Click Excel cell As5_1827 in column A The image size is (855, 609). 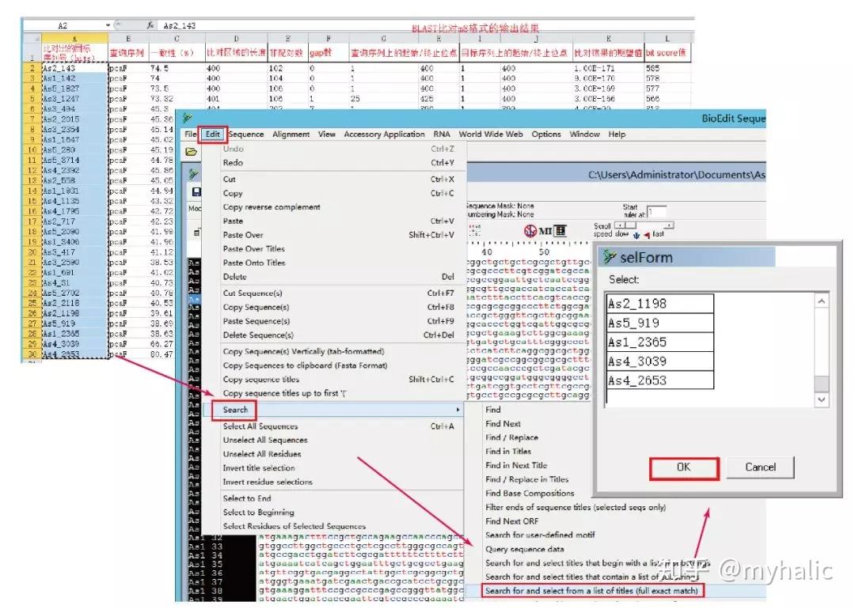pos(74,89)
